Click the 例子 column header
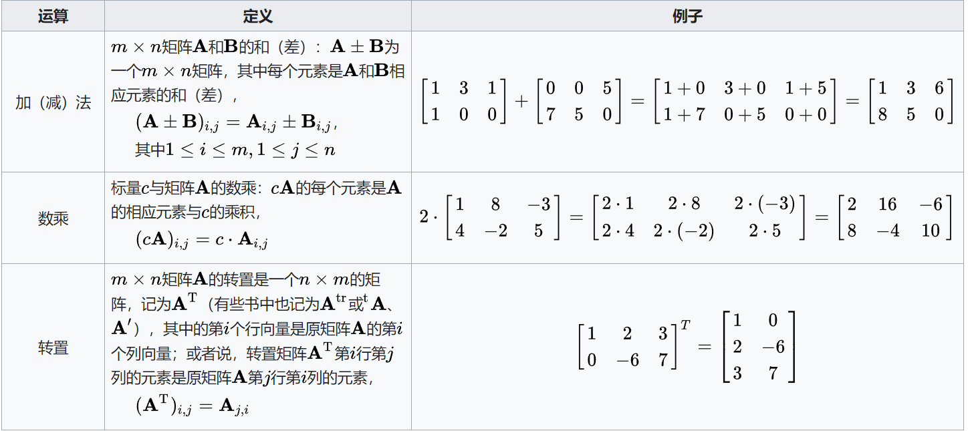968x431 pixels. [x=687, y=17]
